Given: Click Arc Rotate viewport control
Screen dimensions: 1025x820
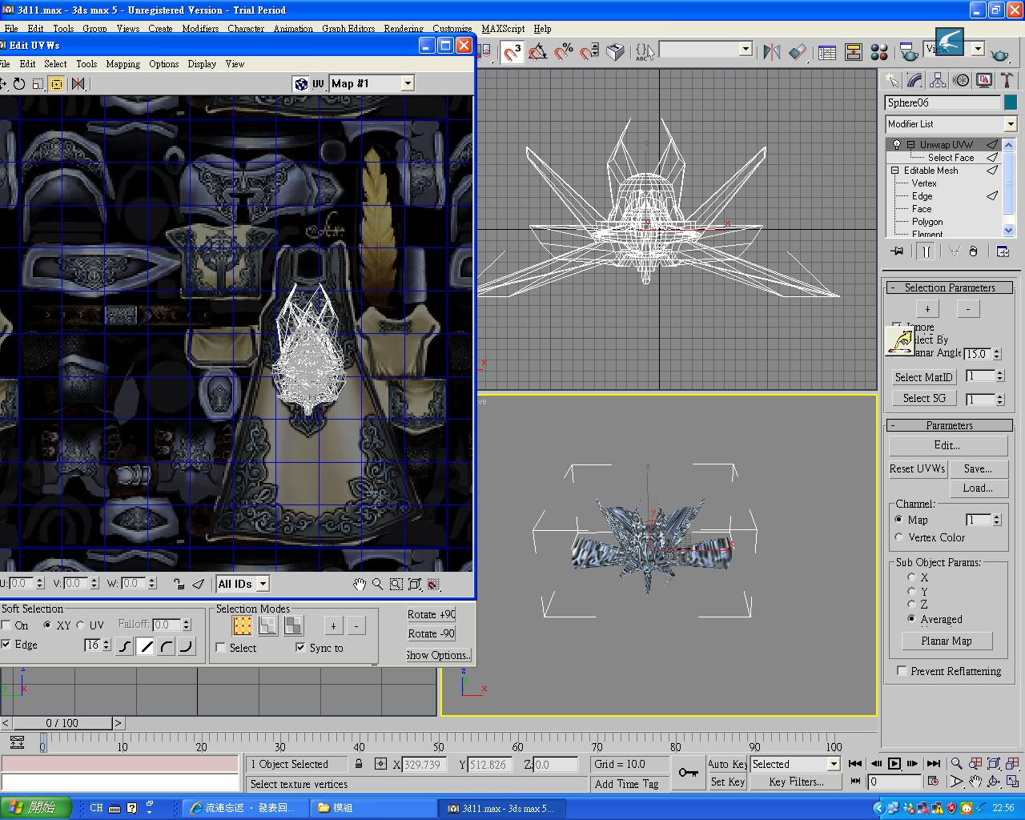Looking at the screenshot, I should pyautogui.click(x=994, y=782).
